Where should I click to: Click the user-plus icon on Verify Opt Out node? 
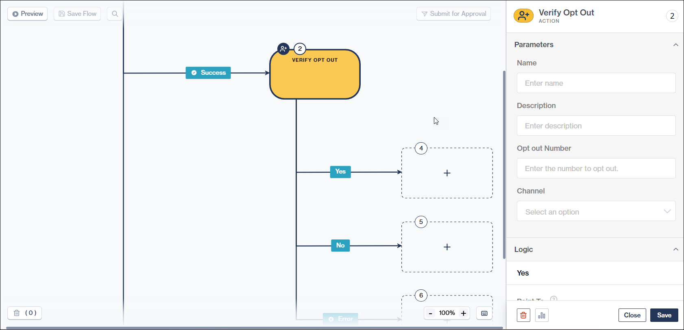283,49
